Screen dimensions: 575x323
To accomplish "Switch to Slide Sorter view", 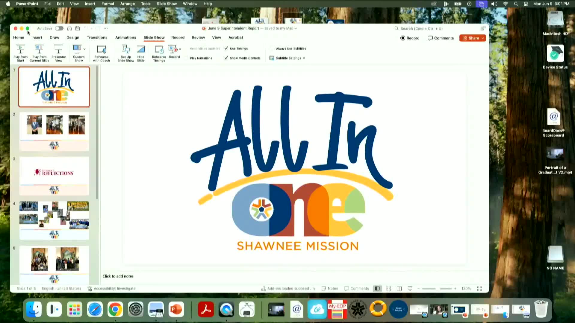I will pos(388,289).
